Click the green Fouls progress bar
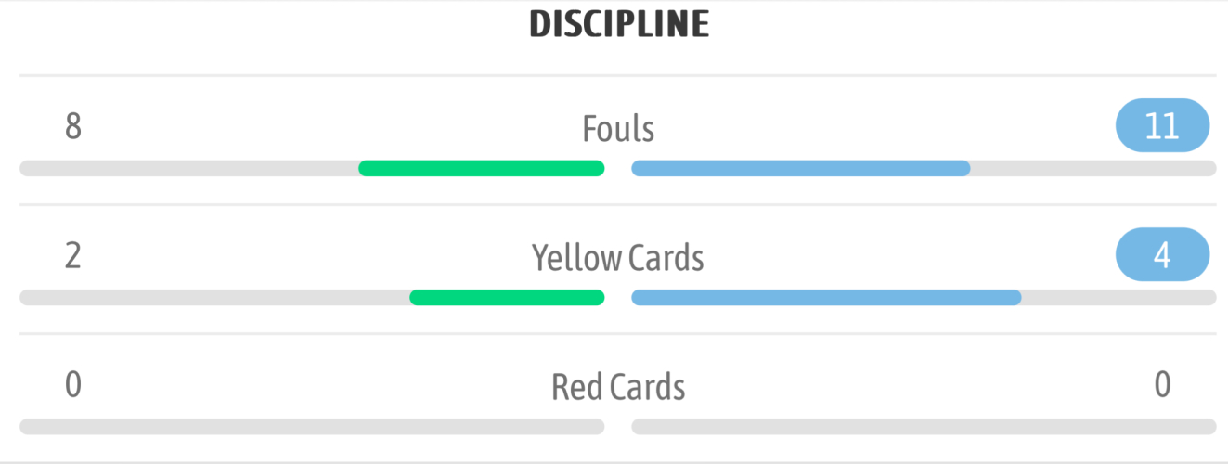 pyautogui.click(x=481, y=168)
